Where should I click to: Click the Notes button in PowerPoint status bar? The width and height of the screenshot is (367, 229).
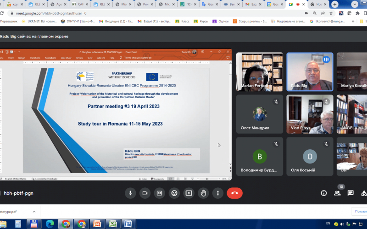[x=143, y=179]
